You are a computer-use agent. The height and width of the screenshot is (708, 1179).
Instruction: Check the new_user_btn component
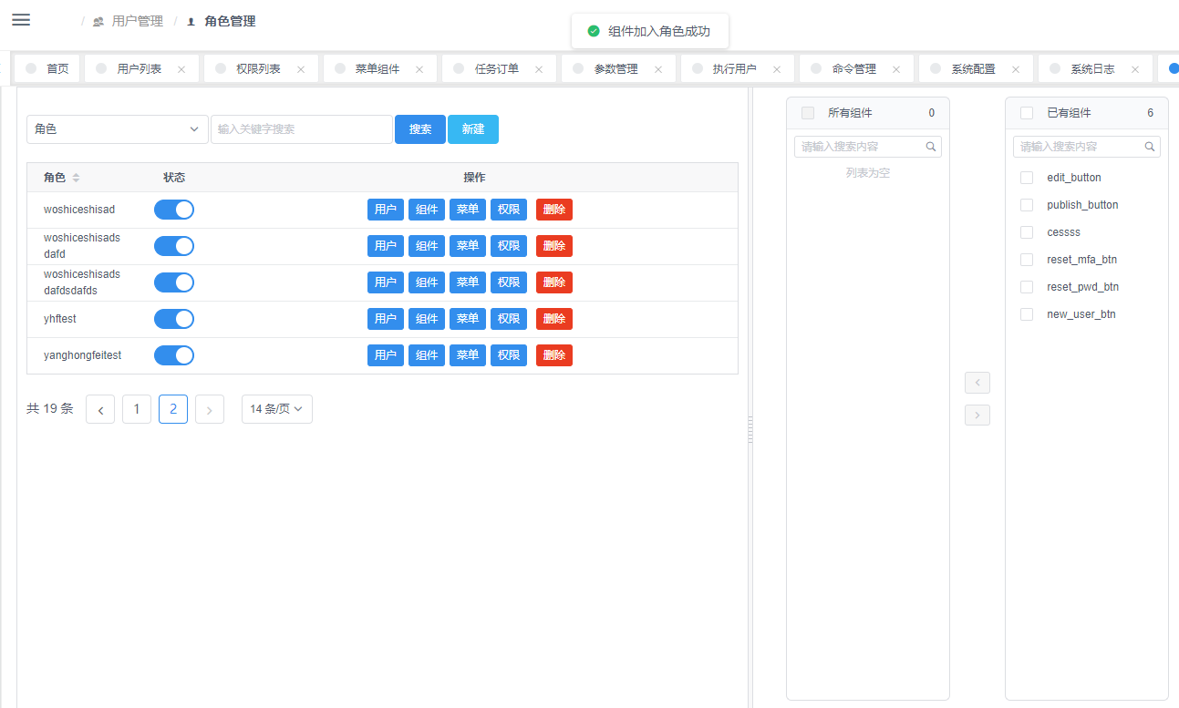click(x=1027, y=314)
